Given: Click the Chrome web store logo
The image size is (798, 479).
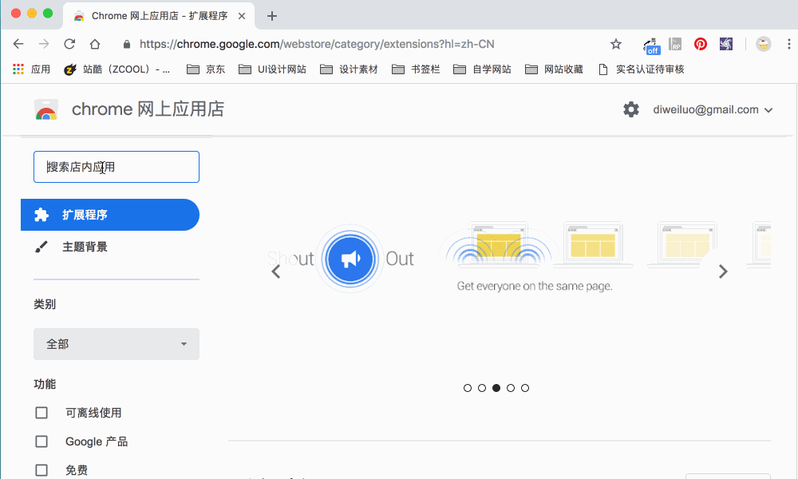Looking at the screenshot, I should pyautogui.click(x=46, y=109).
